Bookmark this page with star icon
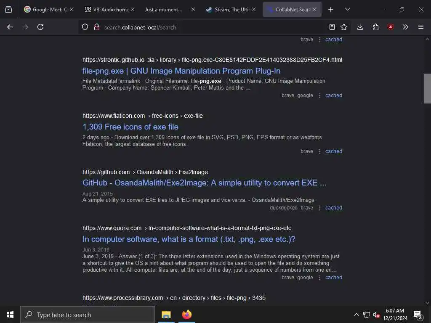431x323 pixels. [344, 27]
